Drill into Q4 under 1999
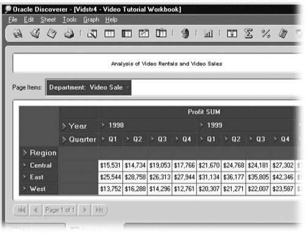 [x=275, y=139]
